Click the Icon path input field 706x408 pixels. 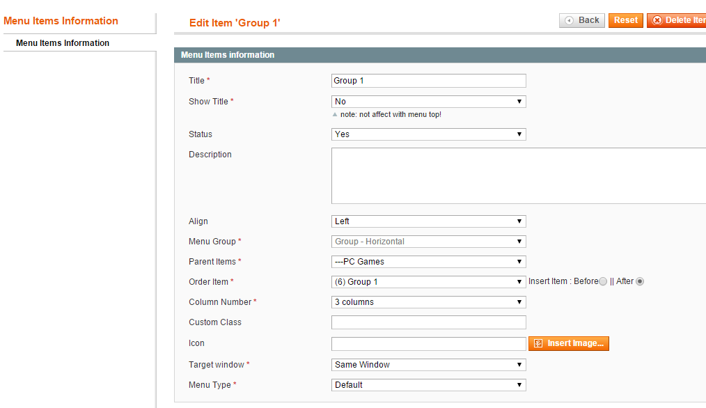pos(429,344)
